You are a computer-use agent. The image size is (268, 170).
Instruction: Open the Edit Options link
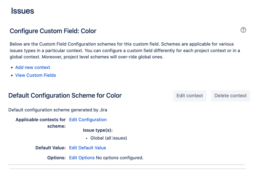tap(82, 158)
